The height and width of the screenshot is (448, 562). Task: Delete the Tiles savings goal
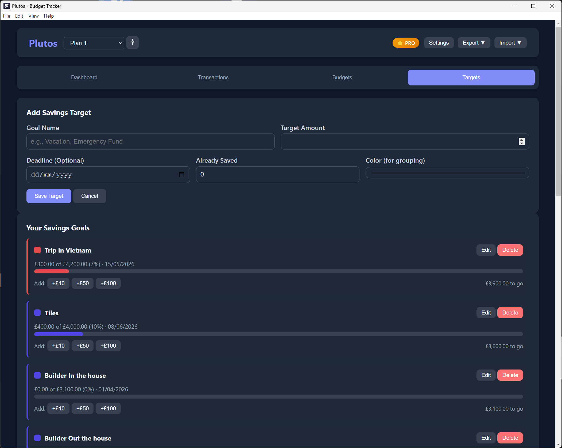tap(510, 313)
